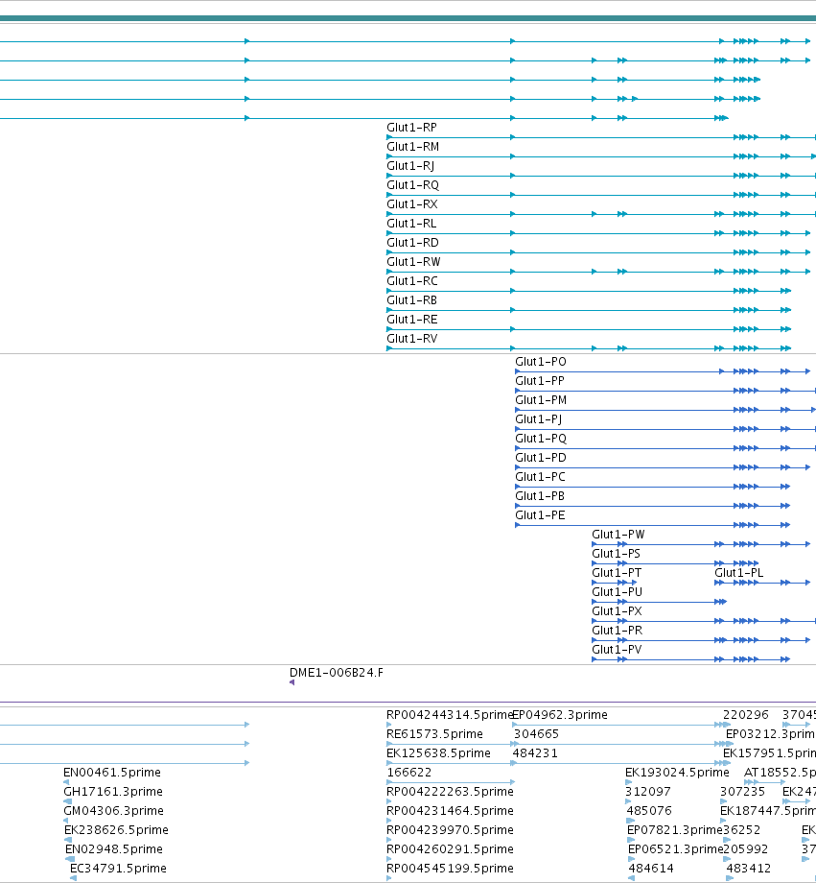The image size is (816, 883).
Task: Select the RP004222263.5prime EST label
Action: coord(450,791)
